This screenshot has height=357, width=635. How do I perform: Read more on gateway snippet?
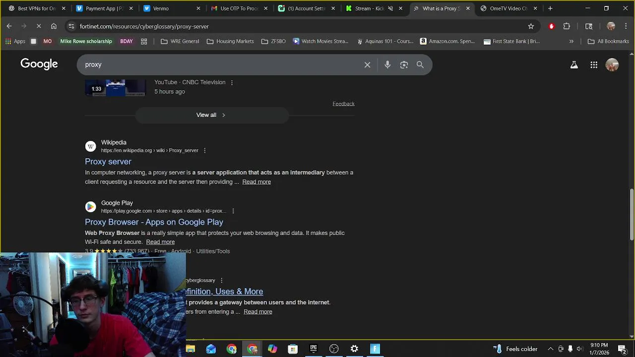click(258, 312)
